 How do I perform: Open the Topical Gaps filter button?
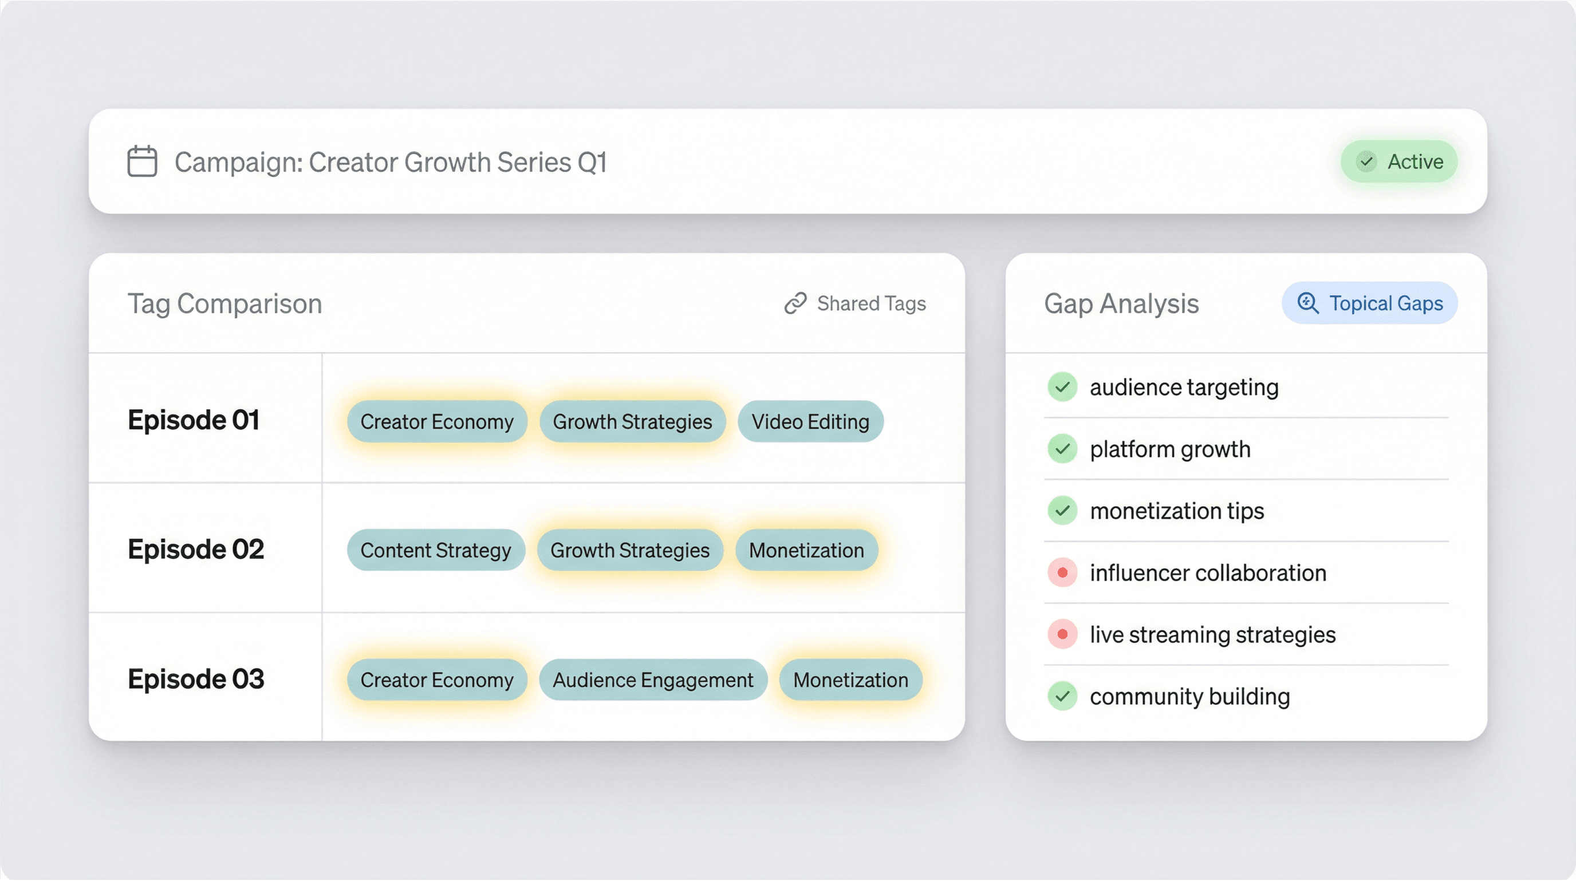coord(1369,303)
